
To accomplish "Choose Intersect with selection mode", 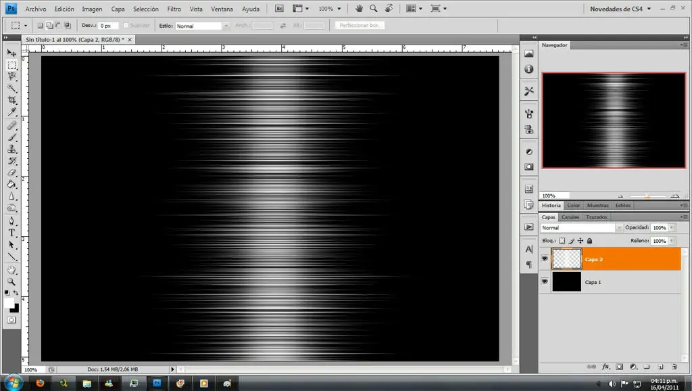I will tap(68, 26).
